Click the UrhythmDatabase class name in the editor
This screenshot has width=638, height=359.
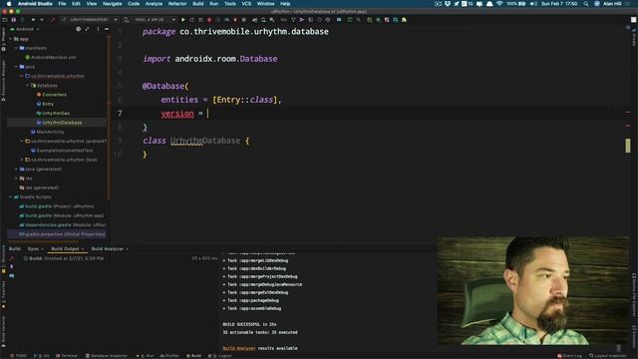[x=205, y=141]
